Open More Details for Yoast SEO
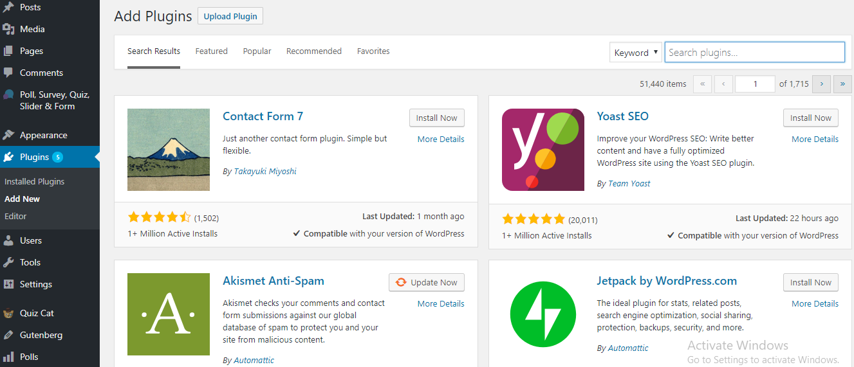The height and width of the screenshot is (367, 854). pyautogui.click(x=815, y=139)
